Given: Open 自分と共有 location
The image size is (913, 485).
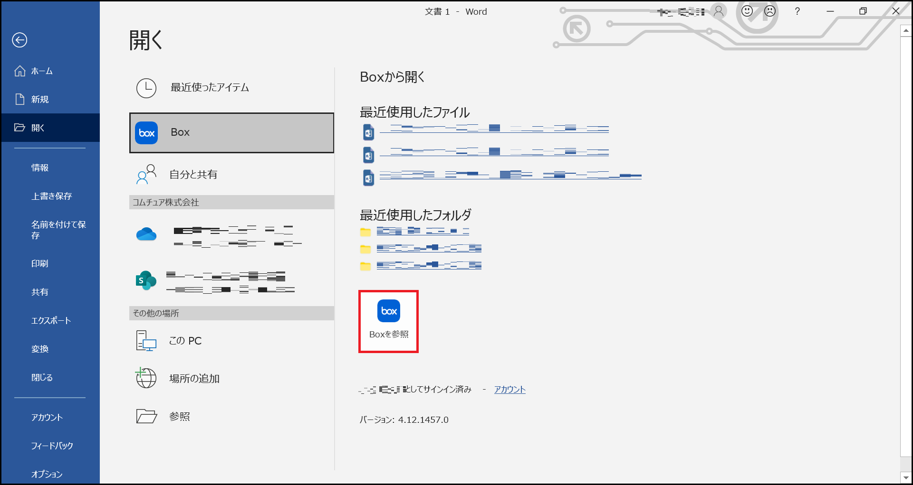Looking at the screenshot, I should pyautogui.click(x=231, y=175).
